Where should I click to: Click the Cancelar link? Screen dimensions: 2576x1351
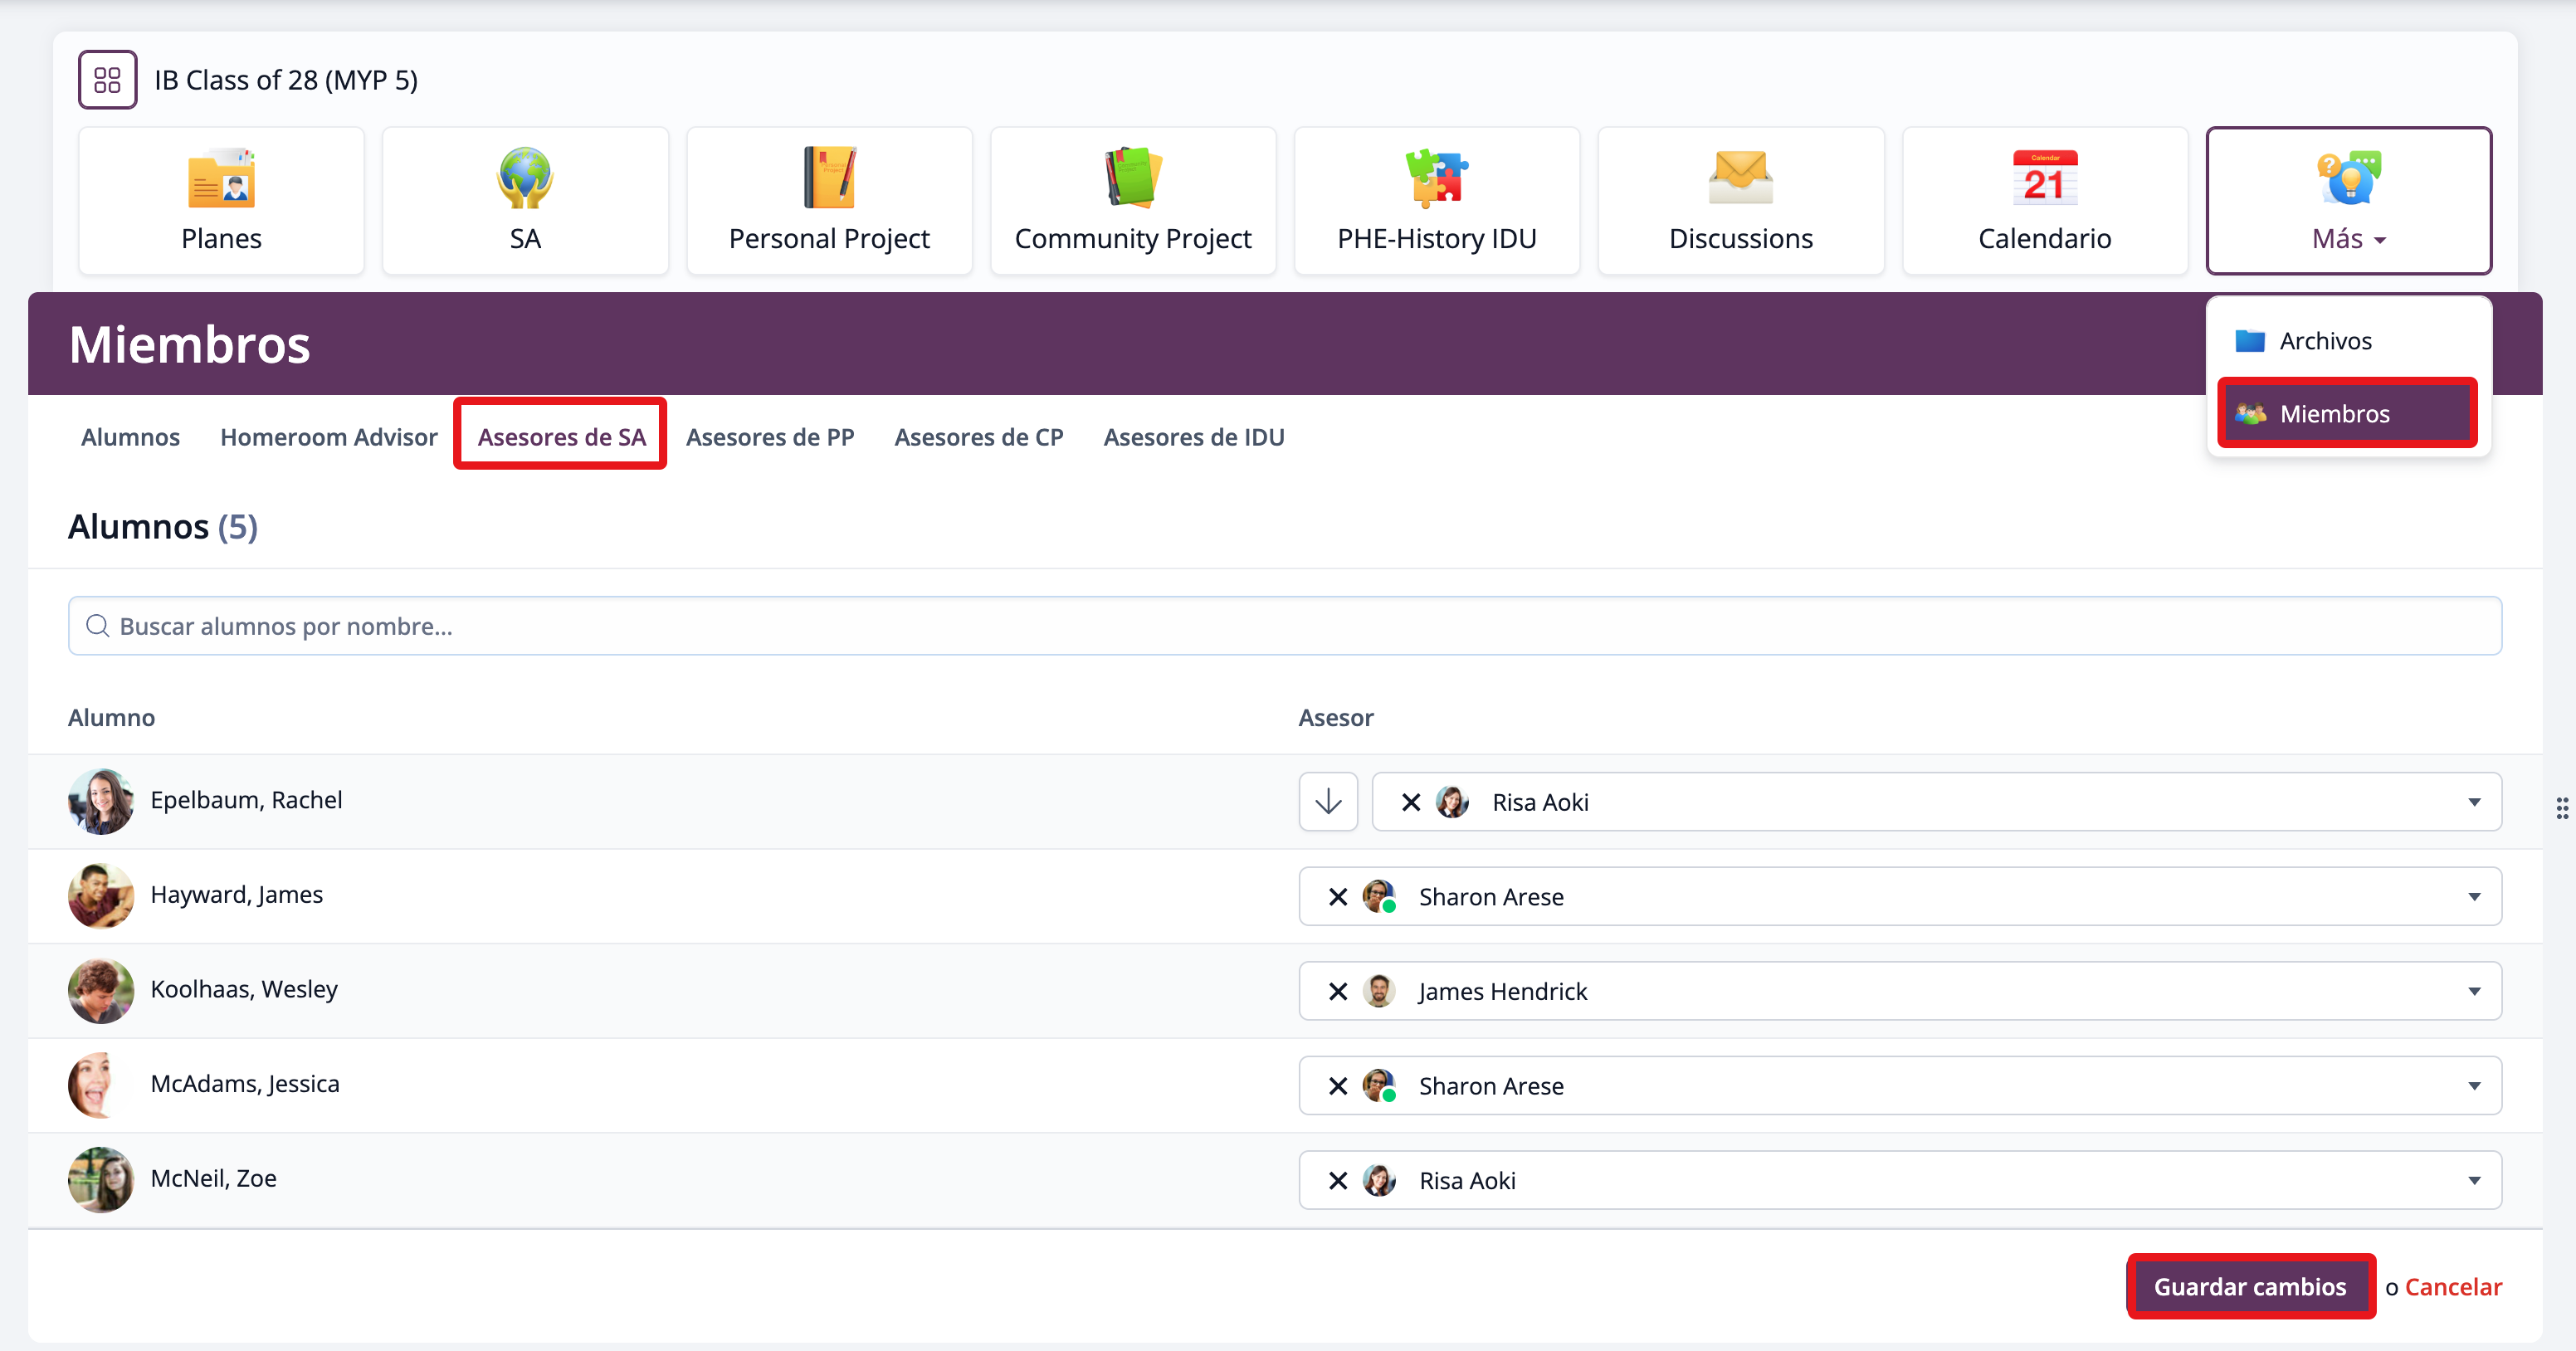click(2453, 1286)
